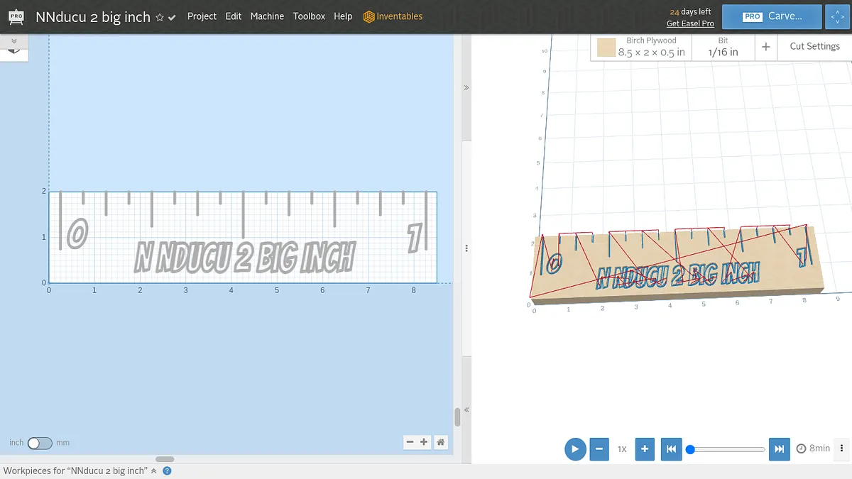Reset the design canvas view with home icon
Viewport: 852px width, 479px height.
tap(441, 442)
